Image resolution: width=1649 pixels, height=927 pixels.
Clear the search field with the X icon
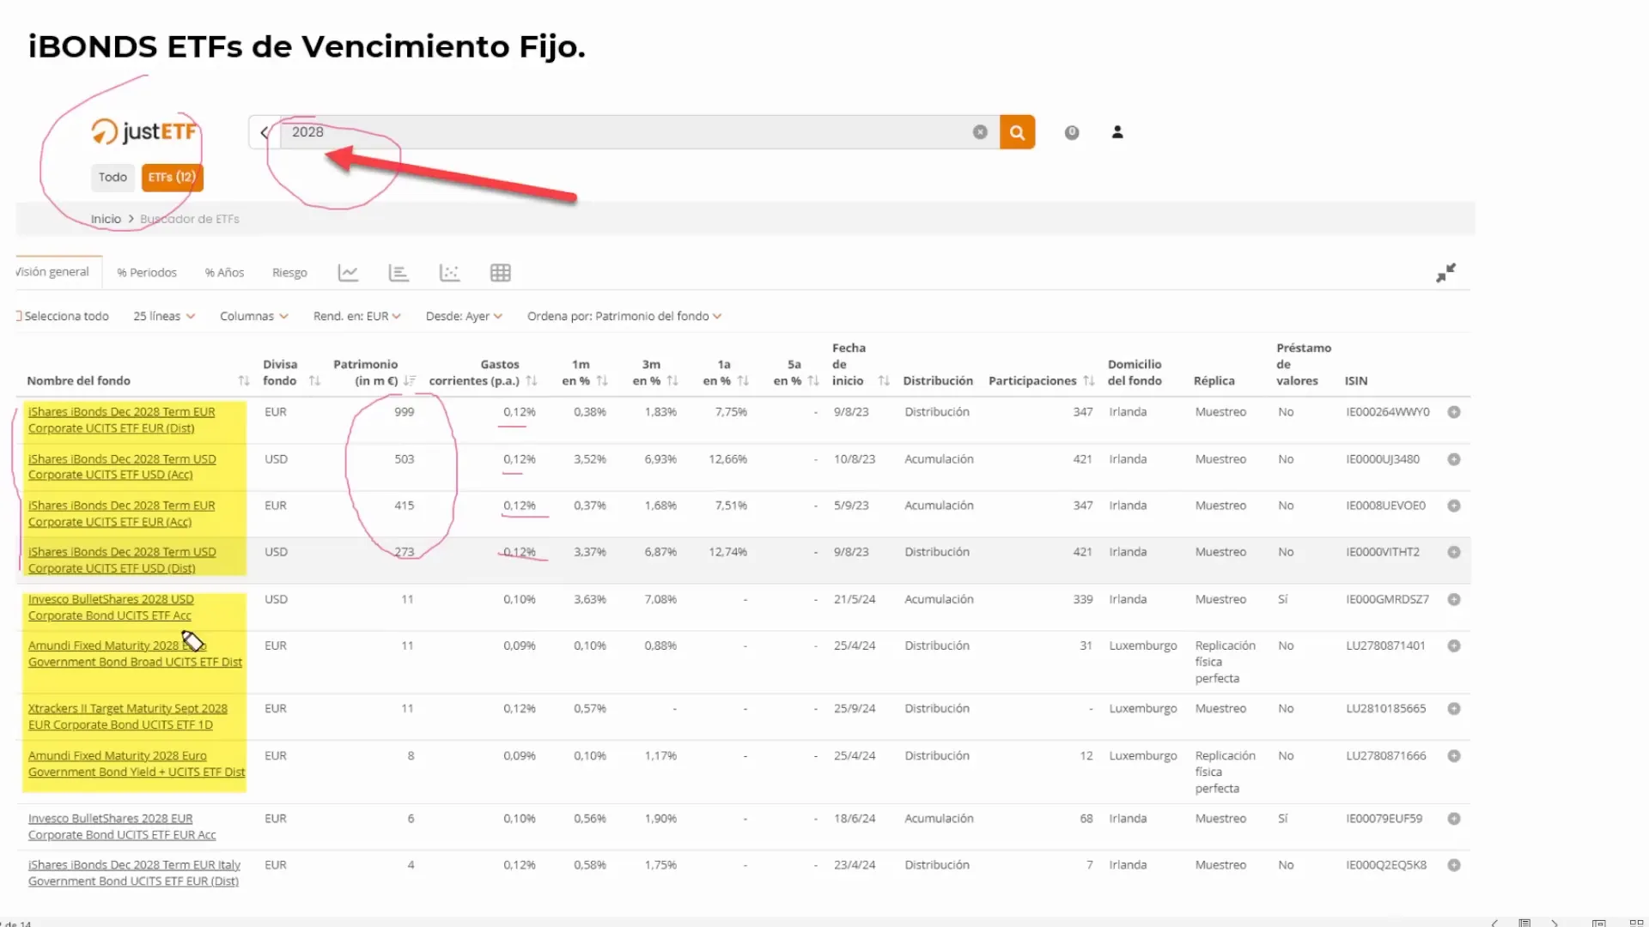point(980,132)
